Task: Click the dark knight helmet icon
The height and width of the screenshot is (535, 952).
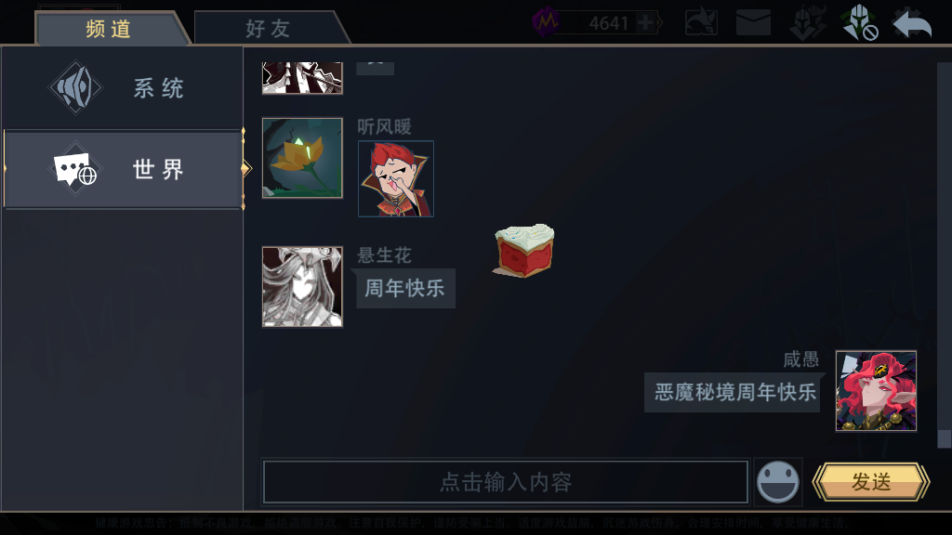Action: click(808, 23)
